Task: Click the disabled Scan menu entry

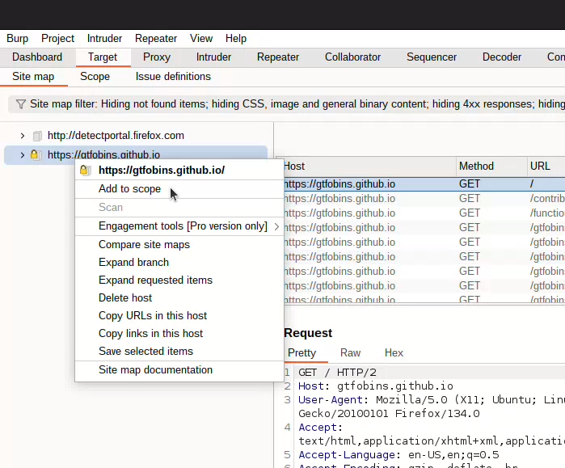Action: coord(179,208)
